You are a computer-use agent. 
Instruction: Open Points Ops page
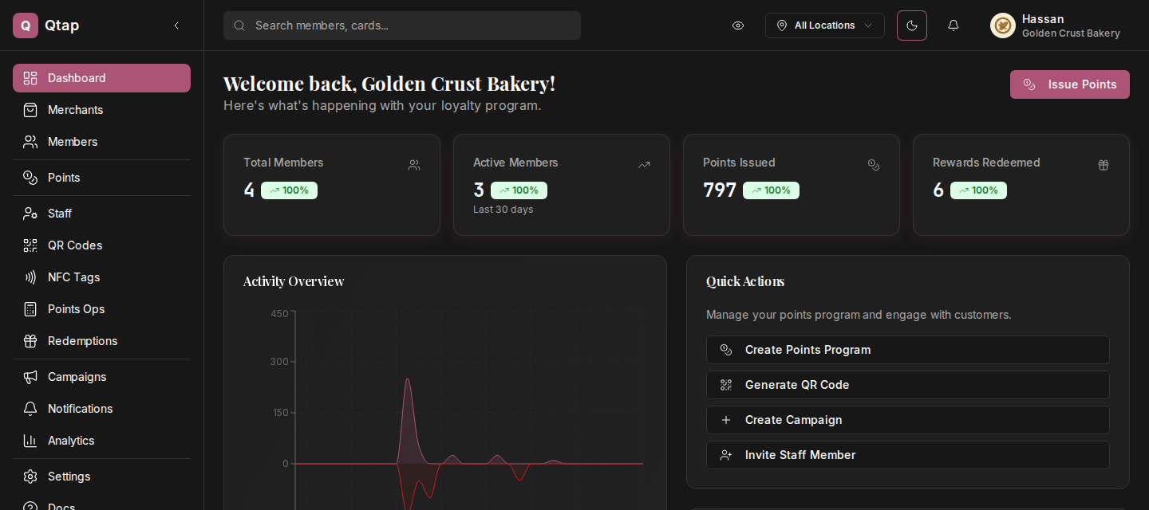tap(101, 309)
